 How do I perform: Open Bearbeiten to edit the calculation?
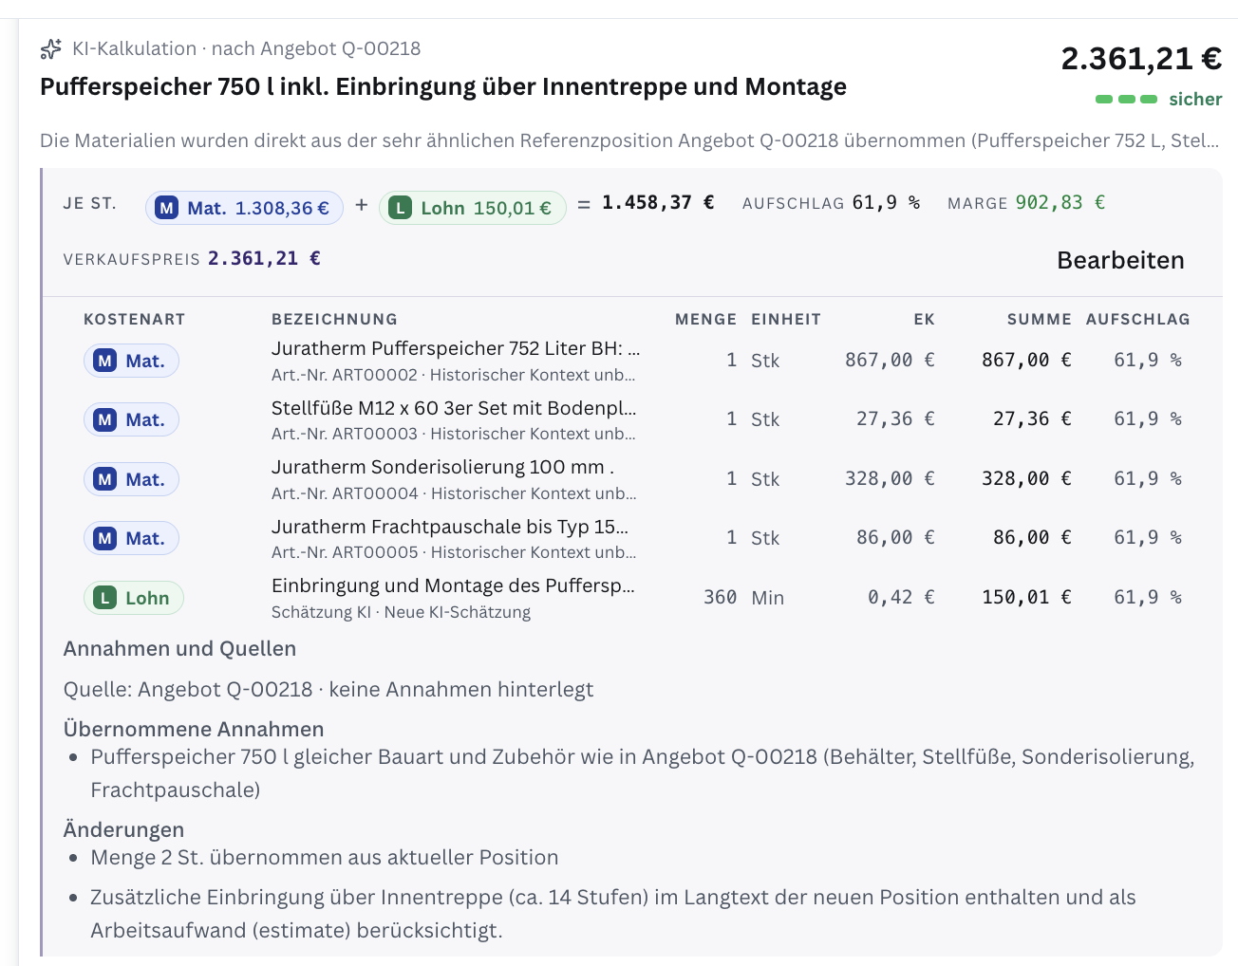click(x=1120, y=260)
